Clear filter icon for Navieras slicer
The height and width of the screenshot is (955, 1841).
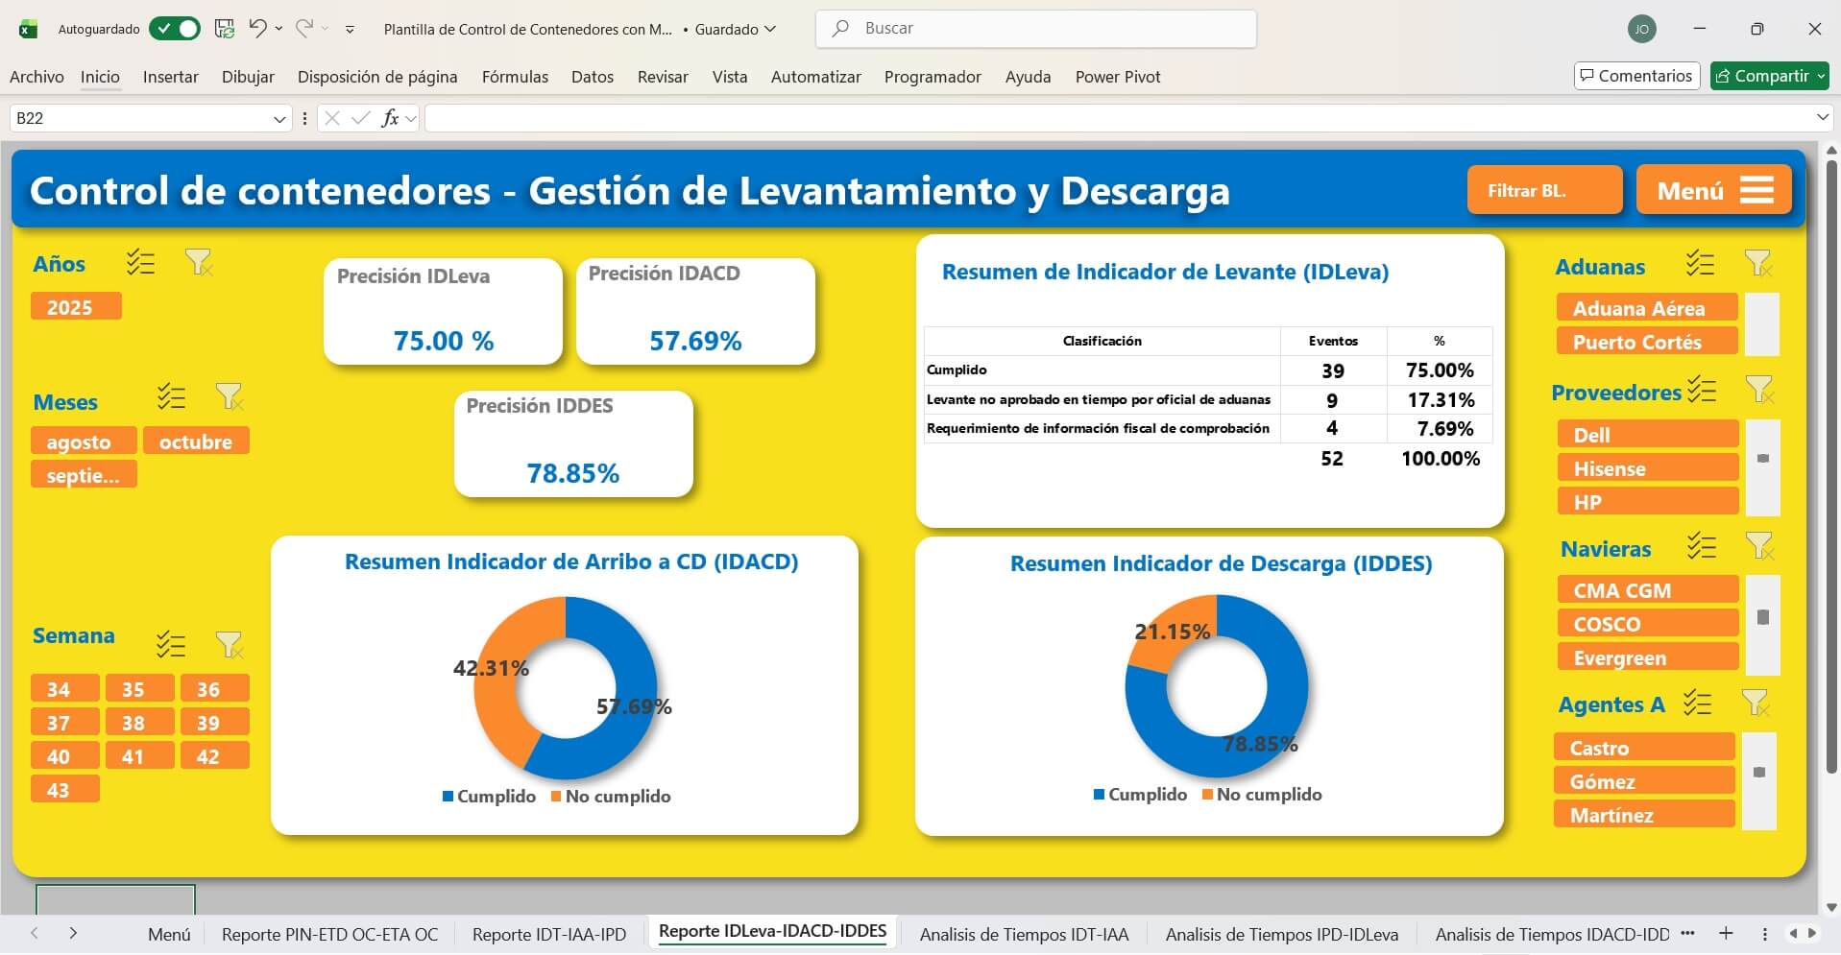pyautogui.click(x=1759, y=546)
